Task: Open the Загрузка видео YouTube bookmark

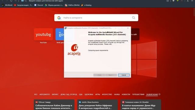Action: click(23, 5)
